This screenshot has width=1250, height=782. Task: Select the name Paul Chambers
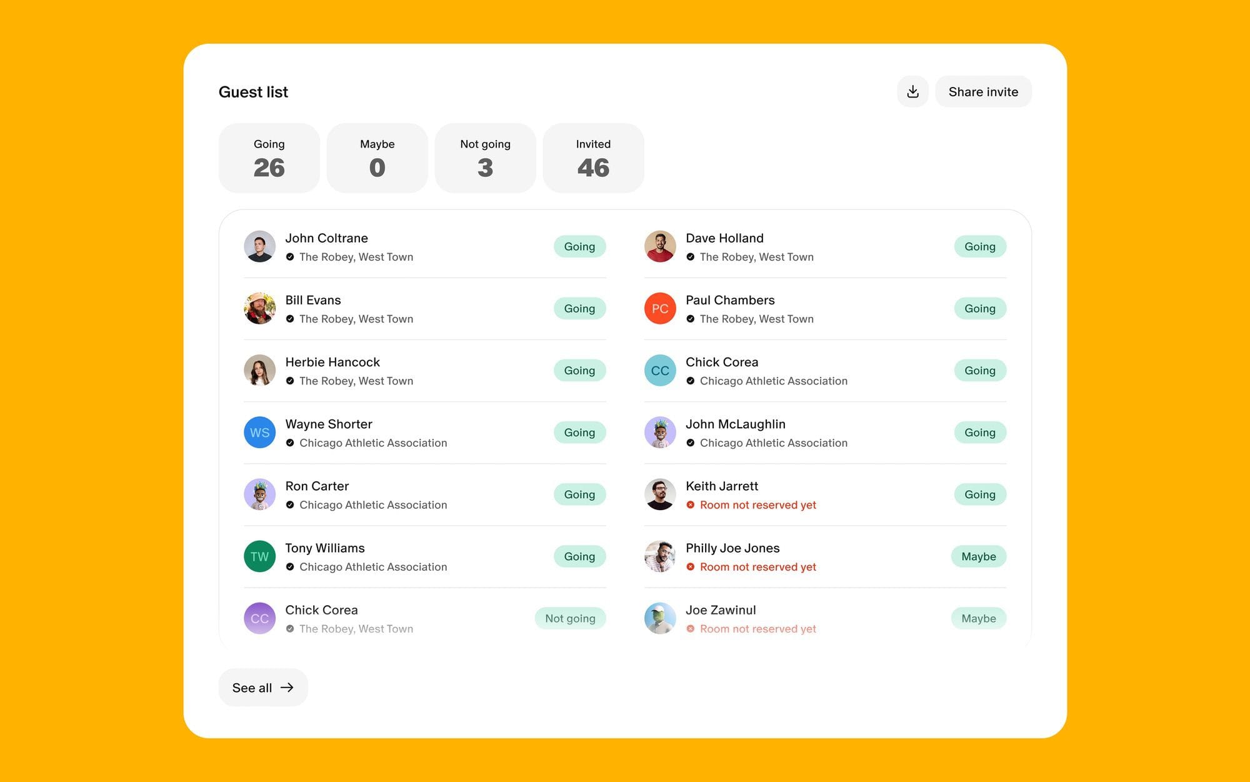(x=730, y=300)
